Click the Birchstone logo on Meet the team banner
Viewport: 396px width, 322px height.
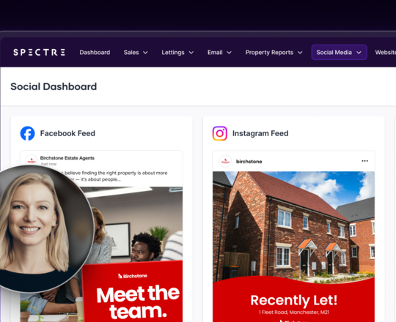pyautogui.click(x=133, y=276)
